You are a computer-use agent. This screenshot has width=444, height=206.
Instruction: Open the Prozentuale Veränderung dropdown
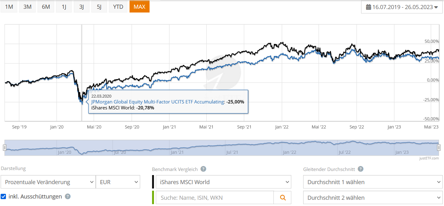tap(48, 182)
